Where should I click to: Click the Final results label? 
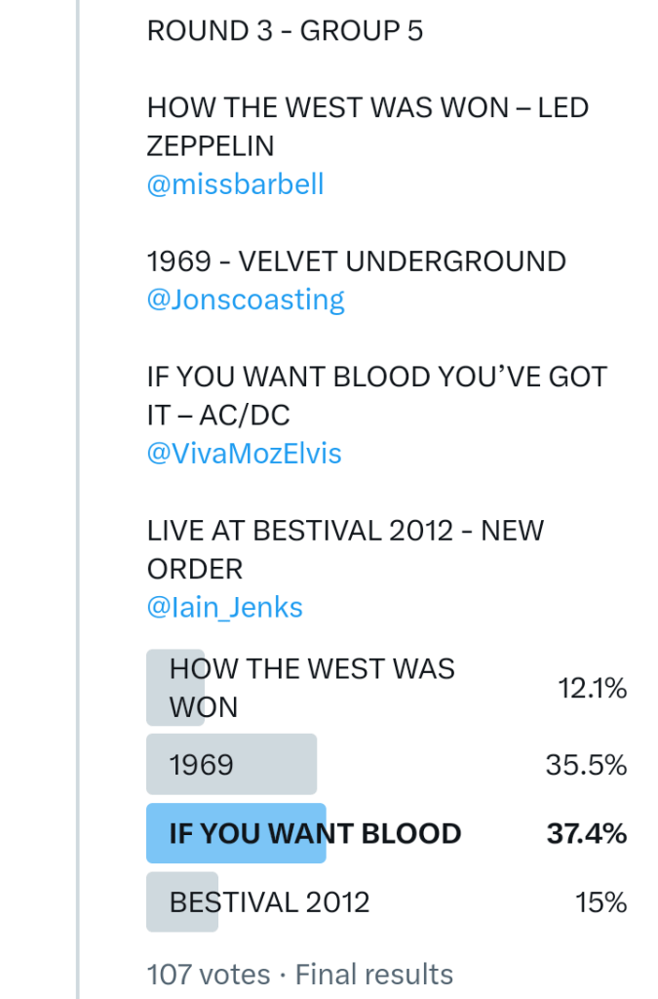click(374, 974)
